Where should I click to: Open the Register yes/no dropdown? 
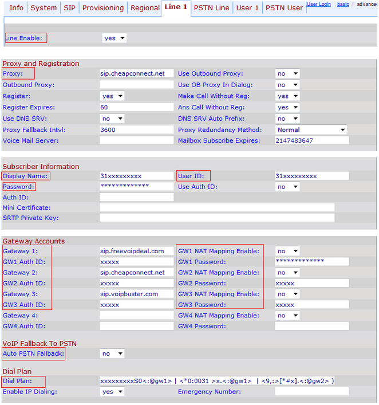(x=112, y=96)
